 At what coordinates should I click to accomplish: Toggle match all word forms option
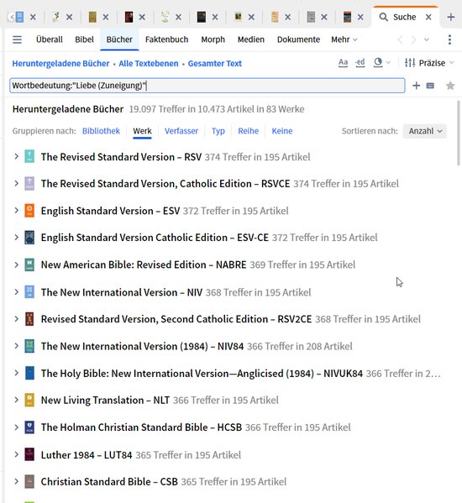tap(360, 62)
